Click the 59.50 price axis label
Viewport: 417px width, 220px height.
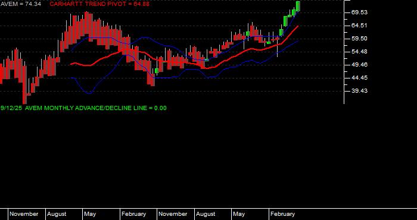tap(360, 39)
